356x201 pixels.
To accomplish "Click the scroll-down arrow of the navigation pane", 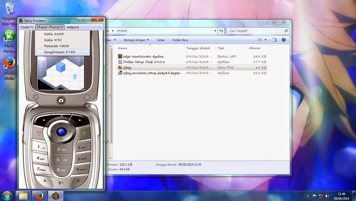I will [x=110, y=158].
